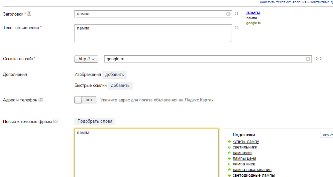The image size is (333, 177).
Task: Click добавить button next to Быстрые ссылки
Action: click(x=120, y=86)
